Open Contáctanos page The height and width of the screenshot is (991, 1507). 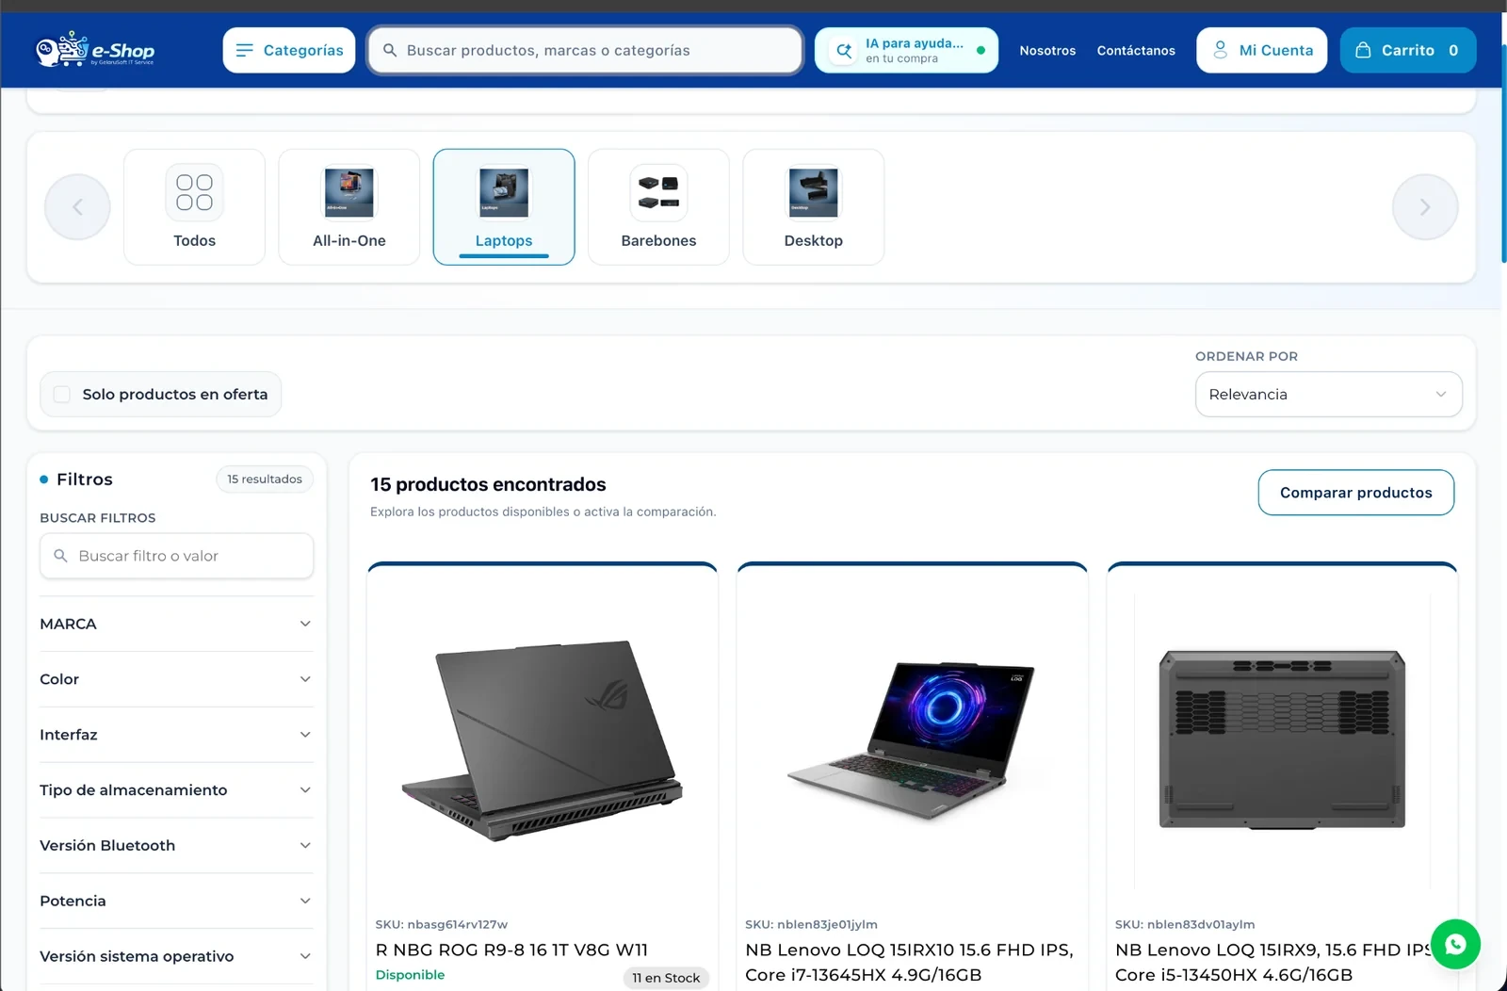tap(1136, 50)
